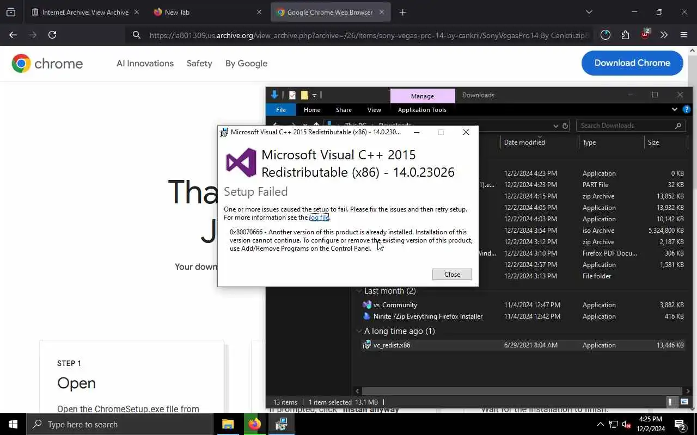
Task: Sort files by the Date modified column
Action: pos(539,142)
